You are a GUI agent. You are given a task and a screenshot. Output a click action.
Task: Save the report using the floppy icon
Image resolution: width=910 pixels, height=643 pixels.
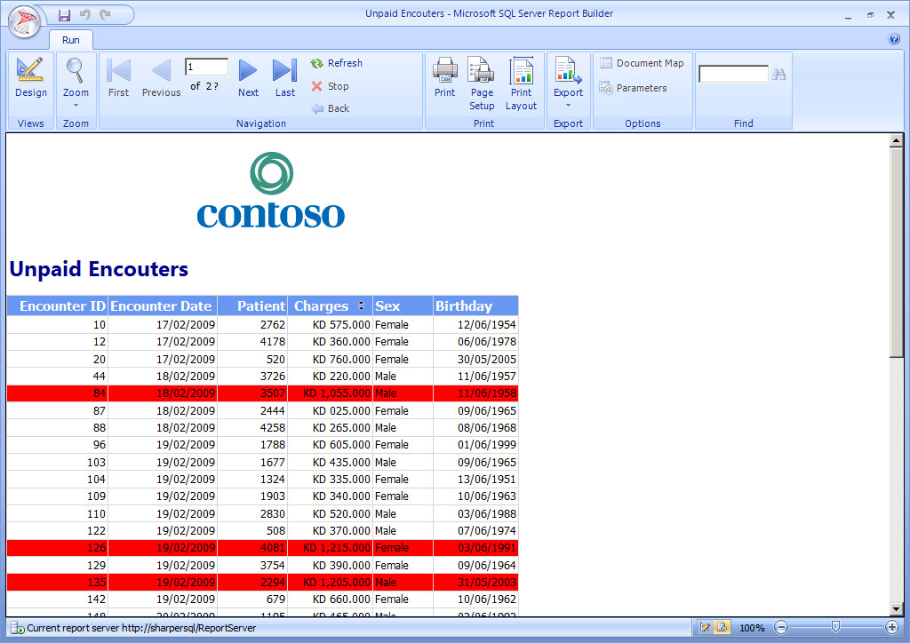coord(64,15)
